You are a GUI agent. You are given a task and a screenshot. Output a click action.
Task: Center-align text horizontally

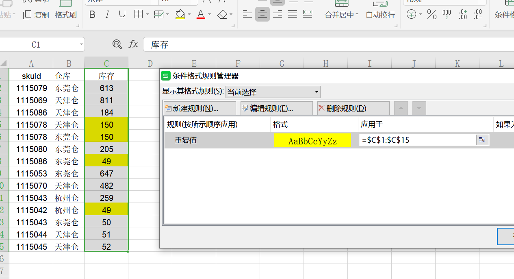pos(262,15)
